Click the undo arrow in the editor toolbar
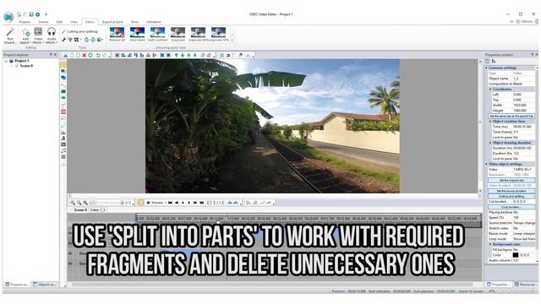 click(x=98, y=55)
